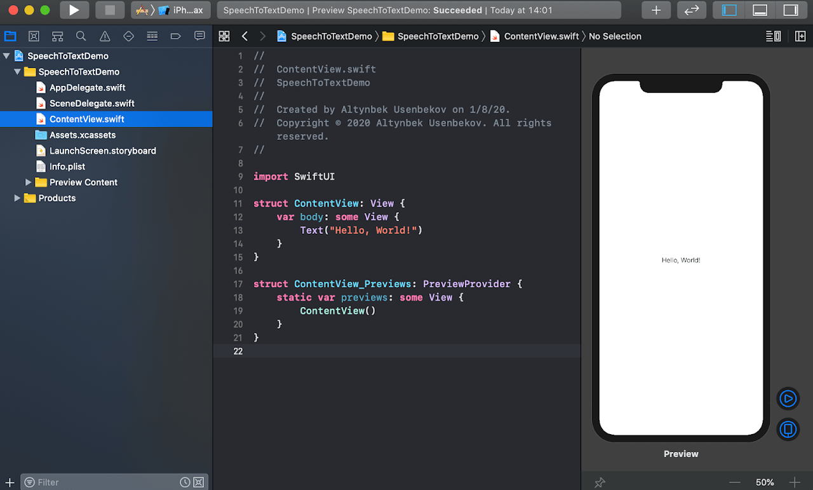The image size is (813, 490).
Task: Toggle the right inspector panel
Action: pos(790,10)
